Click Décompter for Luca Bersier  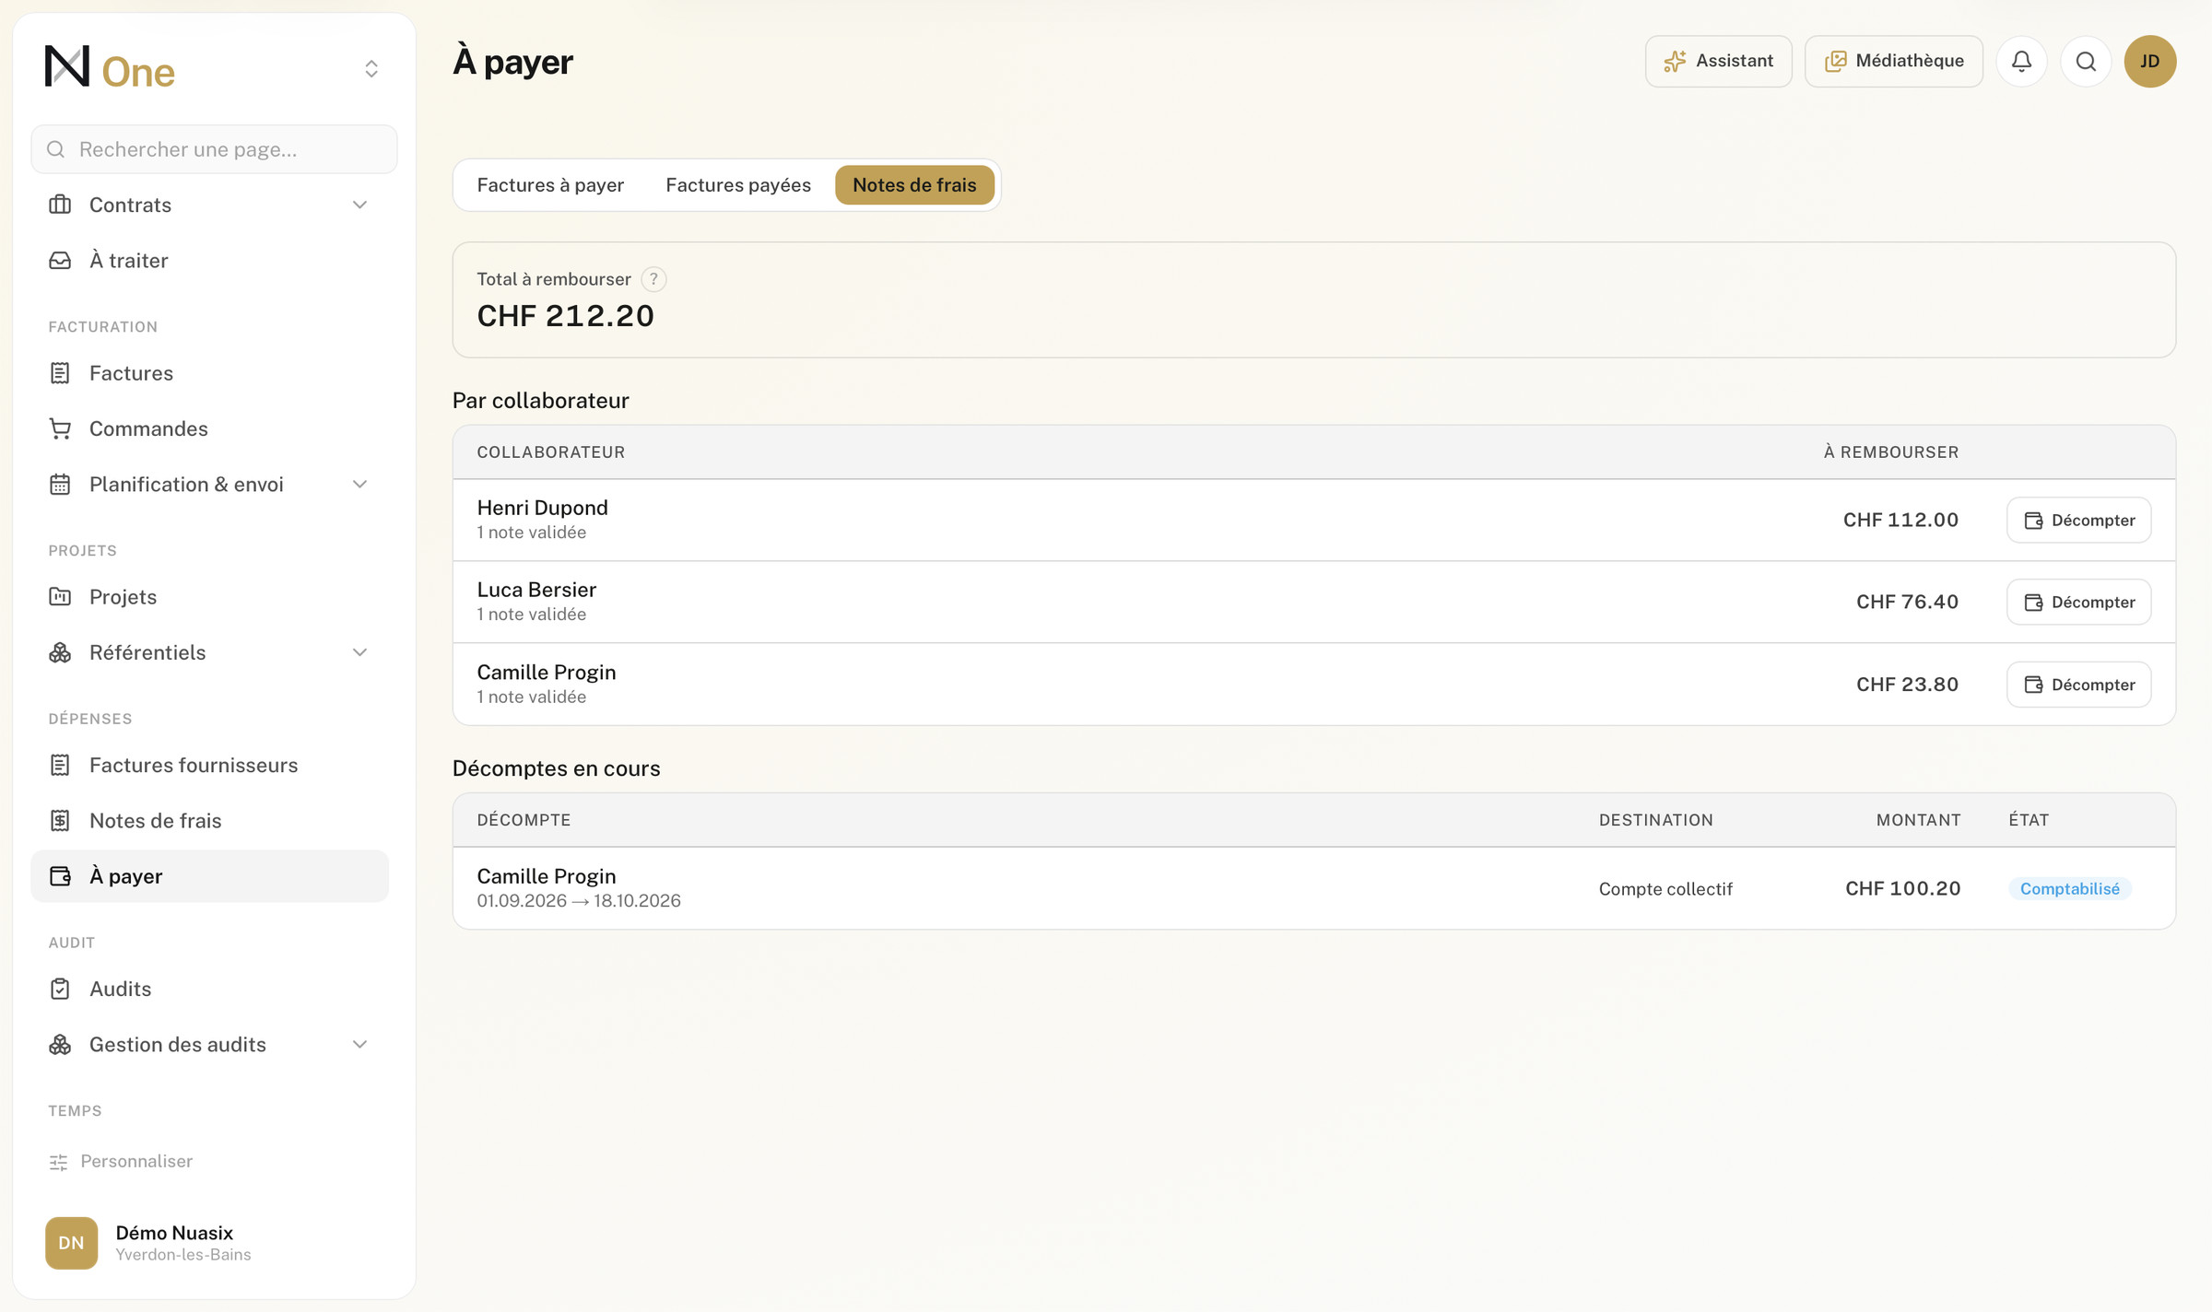point(2079,603)
